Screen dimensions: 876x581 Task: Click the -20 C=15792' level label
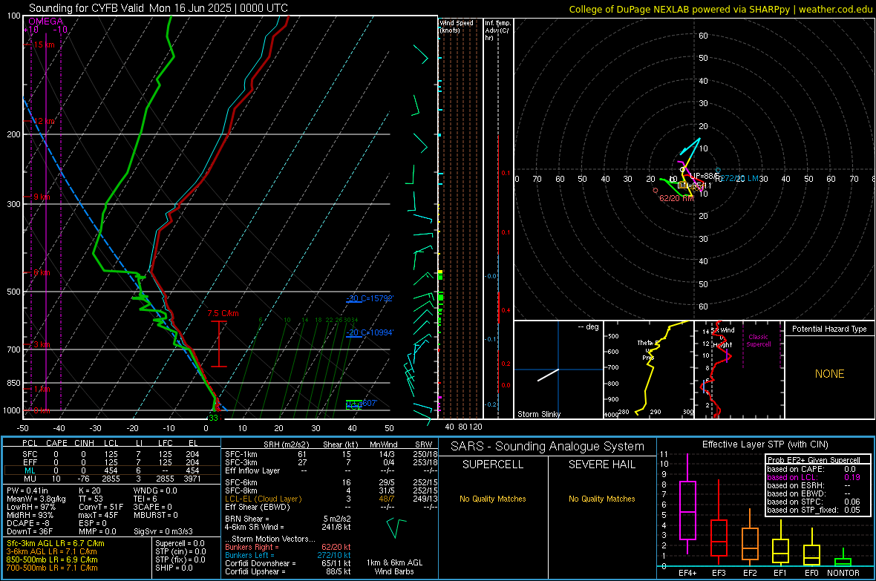tap(370, 298)
